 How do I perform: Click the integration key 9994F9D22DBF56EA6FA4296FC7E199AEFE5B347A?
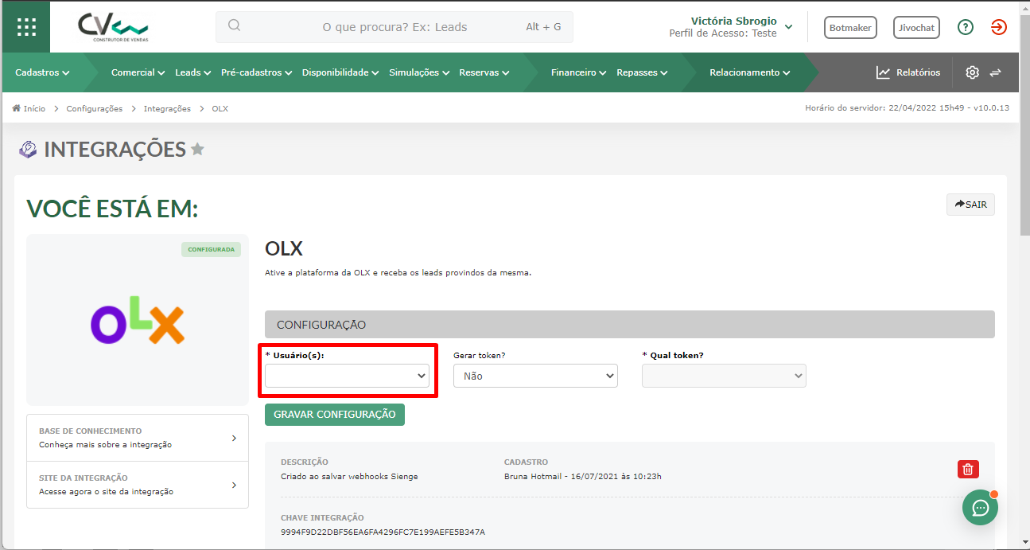[x=383, y=532]
